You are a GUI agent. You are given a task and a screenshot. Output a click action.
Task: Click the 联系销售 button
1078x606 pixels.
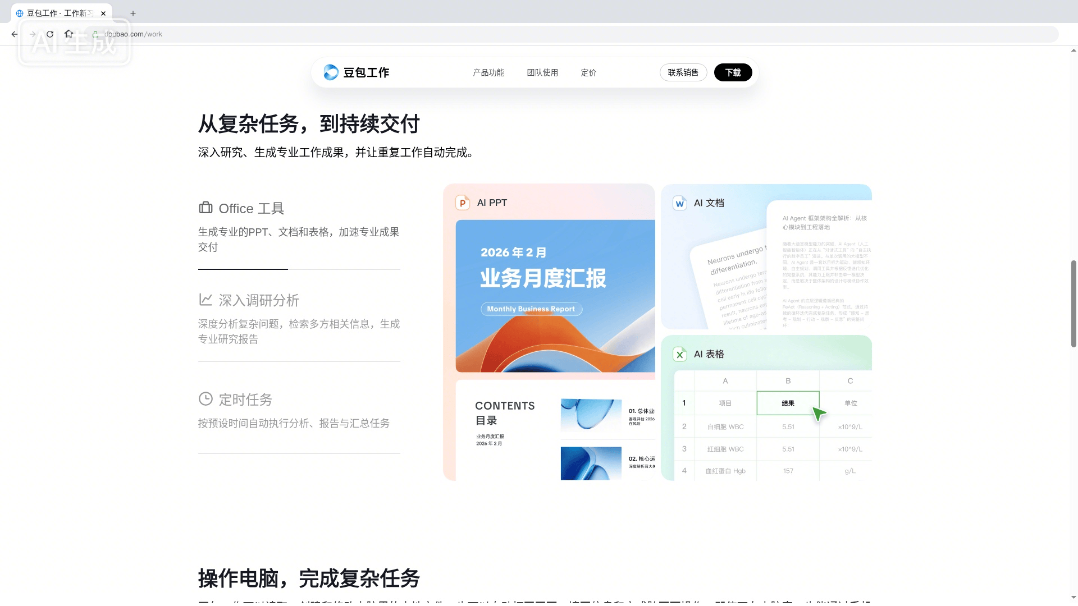click(x=683, y=72)
